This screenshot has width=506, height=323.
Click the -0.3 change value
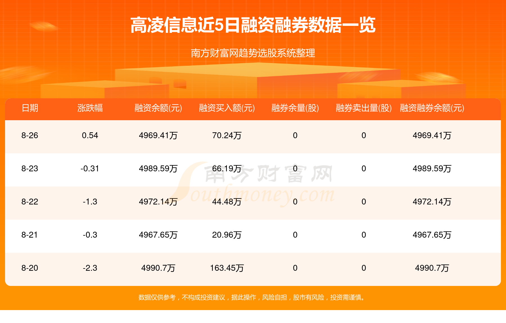(x=90, y=235)
